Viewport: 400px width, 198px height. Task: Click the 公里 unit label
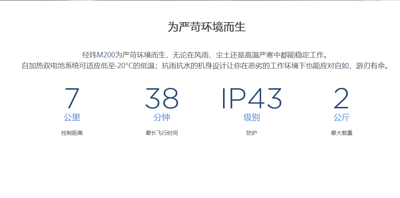point(72,117)
